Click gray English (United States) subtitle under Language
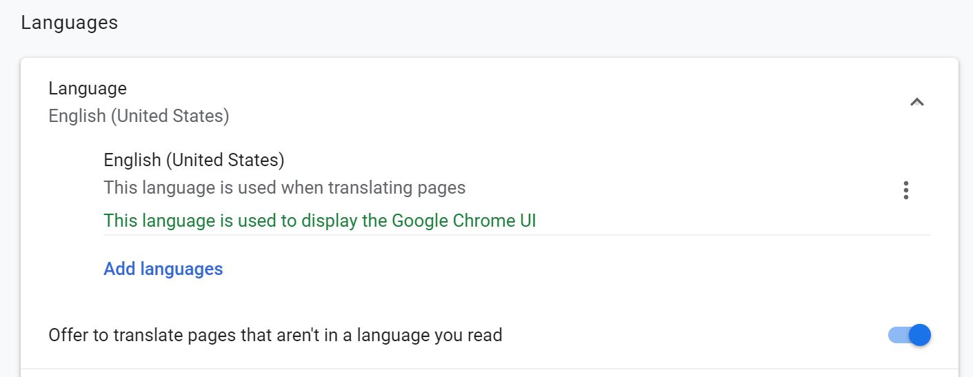Viewport: 973px width, 377px height. 139,116
